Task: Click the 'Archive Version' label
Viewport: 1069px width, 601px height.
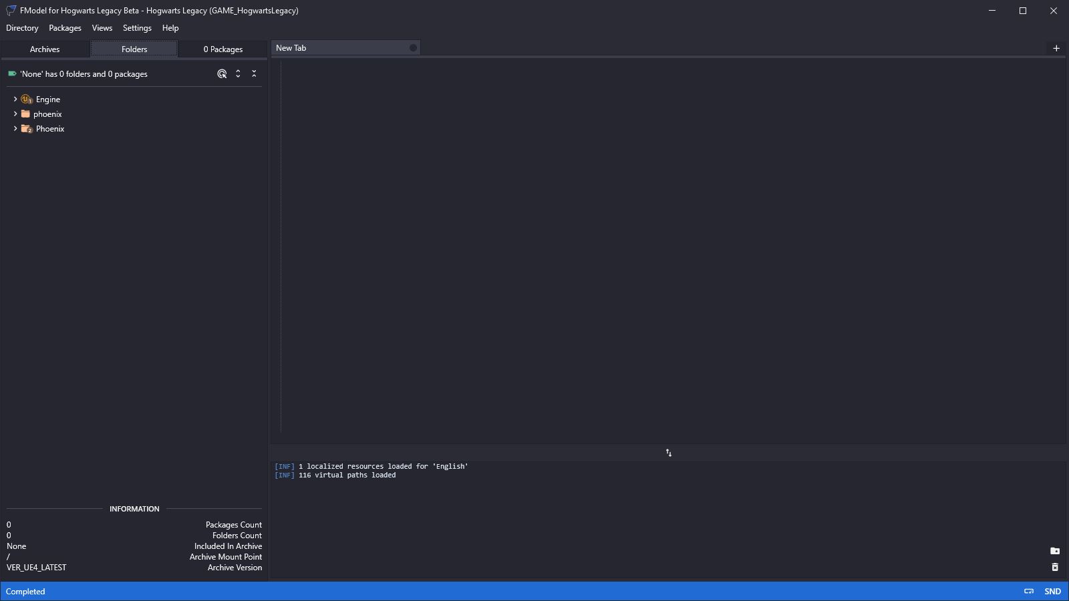Action: point(235,568)
